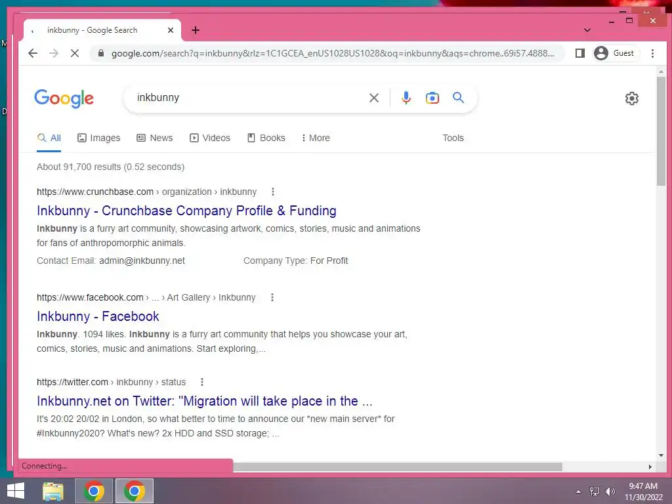
Task: Open Chrome's three-dot menu
Action: [x=652, y=53]
